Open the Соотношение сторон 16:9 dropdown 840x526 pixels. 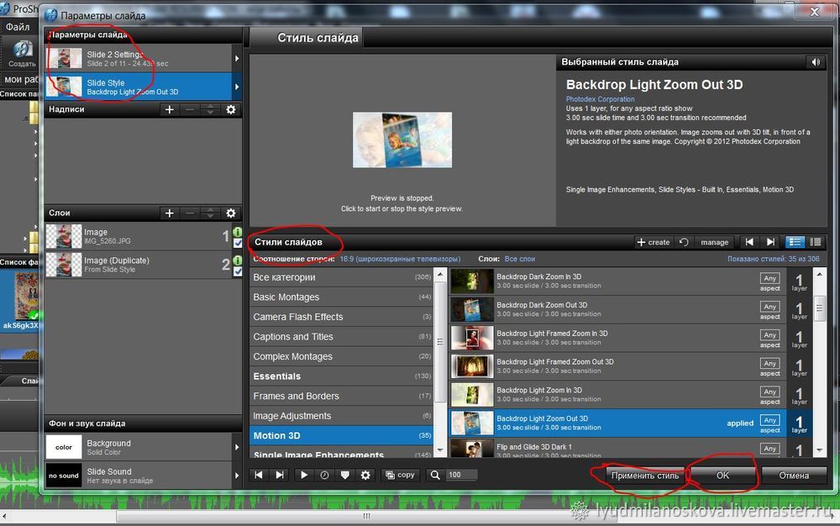(400, 260)
